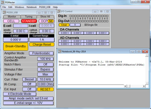Click the I/O Control window title icon

[59, 11]
